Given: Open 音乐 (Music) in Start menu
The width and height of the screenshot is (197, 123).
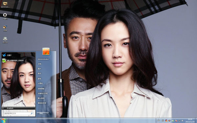Looking at the screenshot, I should click(x=40, y=74).
